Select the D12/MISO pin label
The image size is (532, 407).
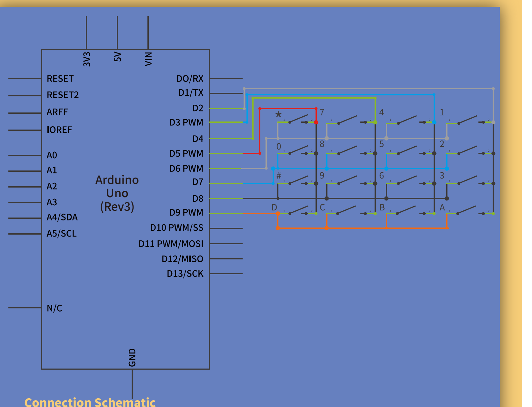(183, 259)
